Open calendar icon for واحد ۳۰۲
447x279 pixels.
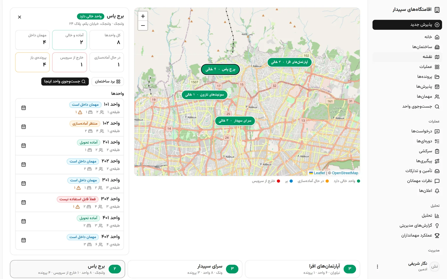point(24,202)
